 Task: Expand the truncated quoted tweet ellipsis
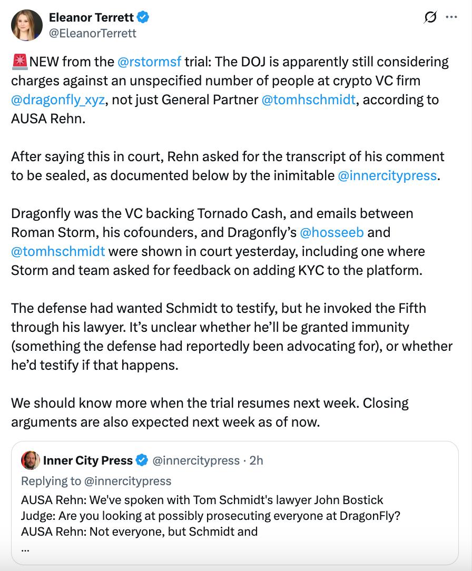pos(25,548)
